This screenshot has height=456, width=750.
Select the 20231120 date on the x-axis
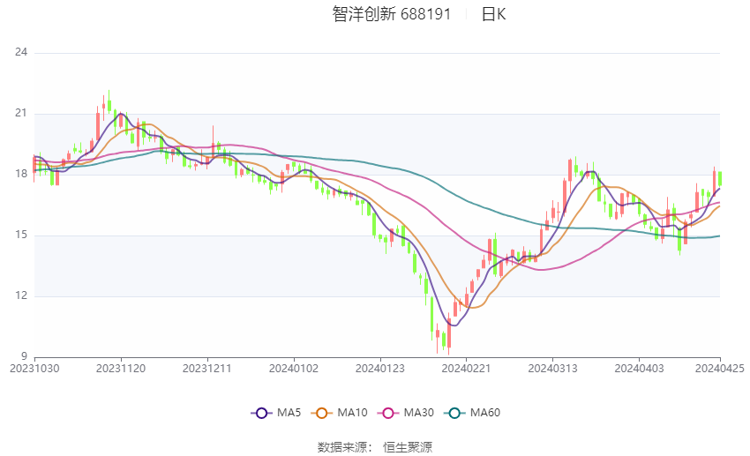[120, 368]
